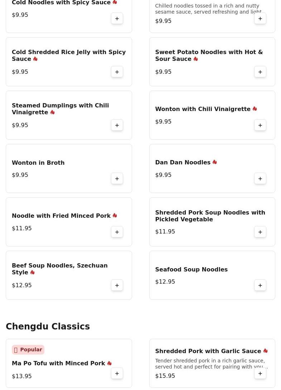Click spicy flame icon next to Dan Dan Noodles
281x390 pixels.
(x=215, y=162)
